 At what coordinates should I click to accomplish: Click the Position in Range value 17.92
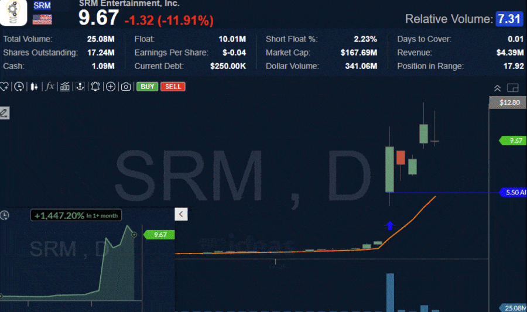[514, 66]
